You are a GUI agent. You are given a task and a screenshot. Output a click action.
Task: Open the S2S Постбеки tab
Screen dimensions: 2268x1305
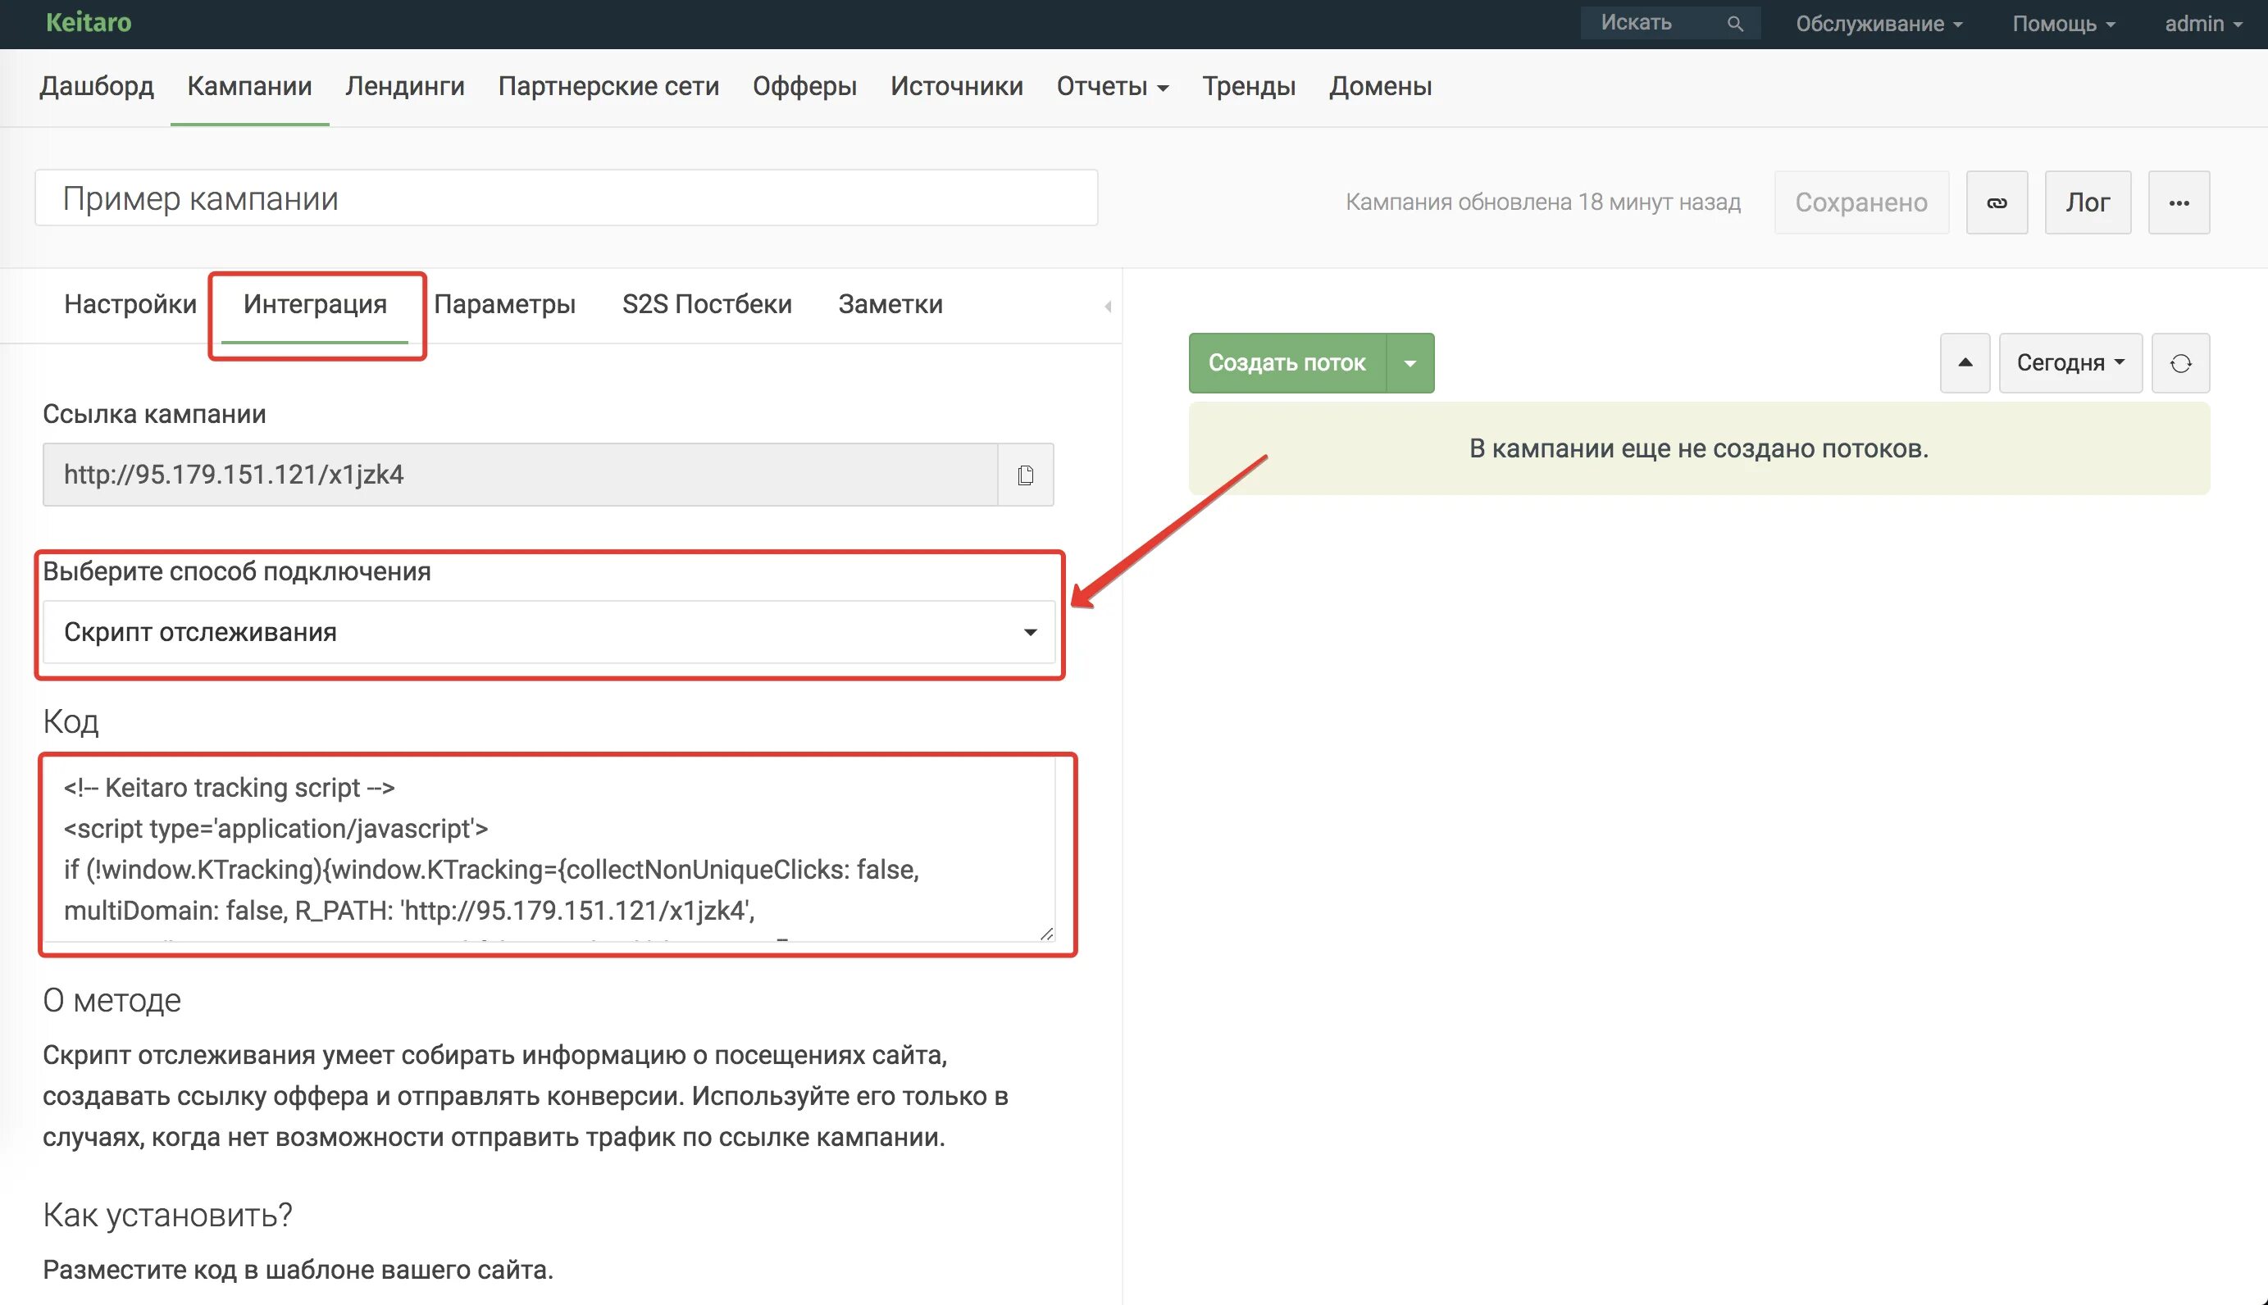[x=707, y=305]
